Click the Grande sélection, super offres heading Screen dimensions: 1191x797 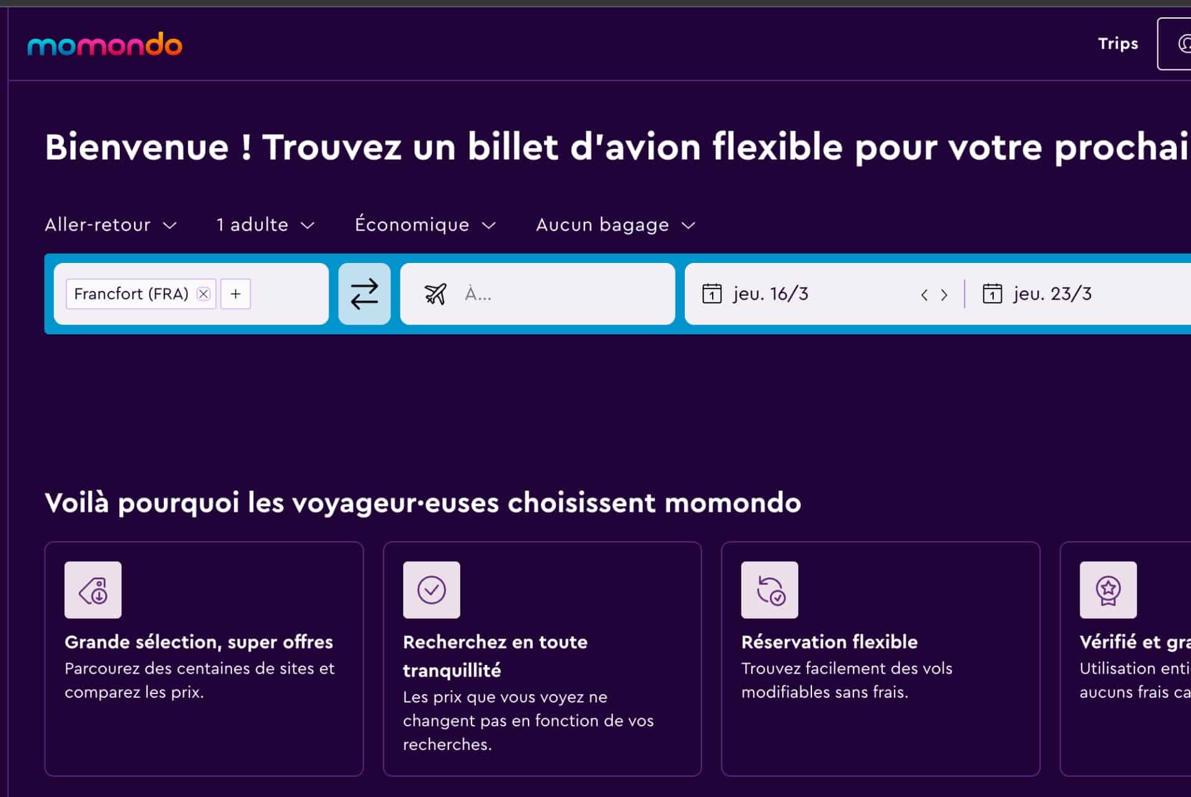(x=198, y=642)
